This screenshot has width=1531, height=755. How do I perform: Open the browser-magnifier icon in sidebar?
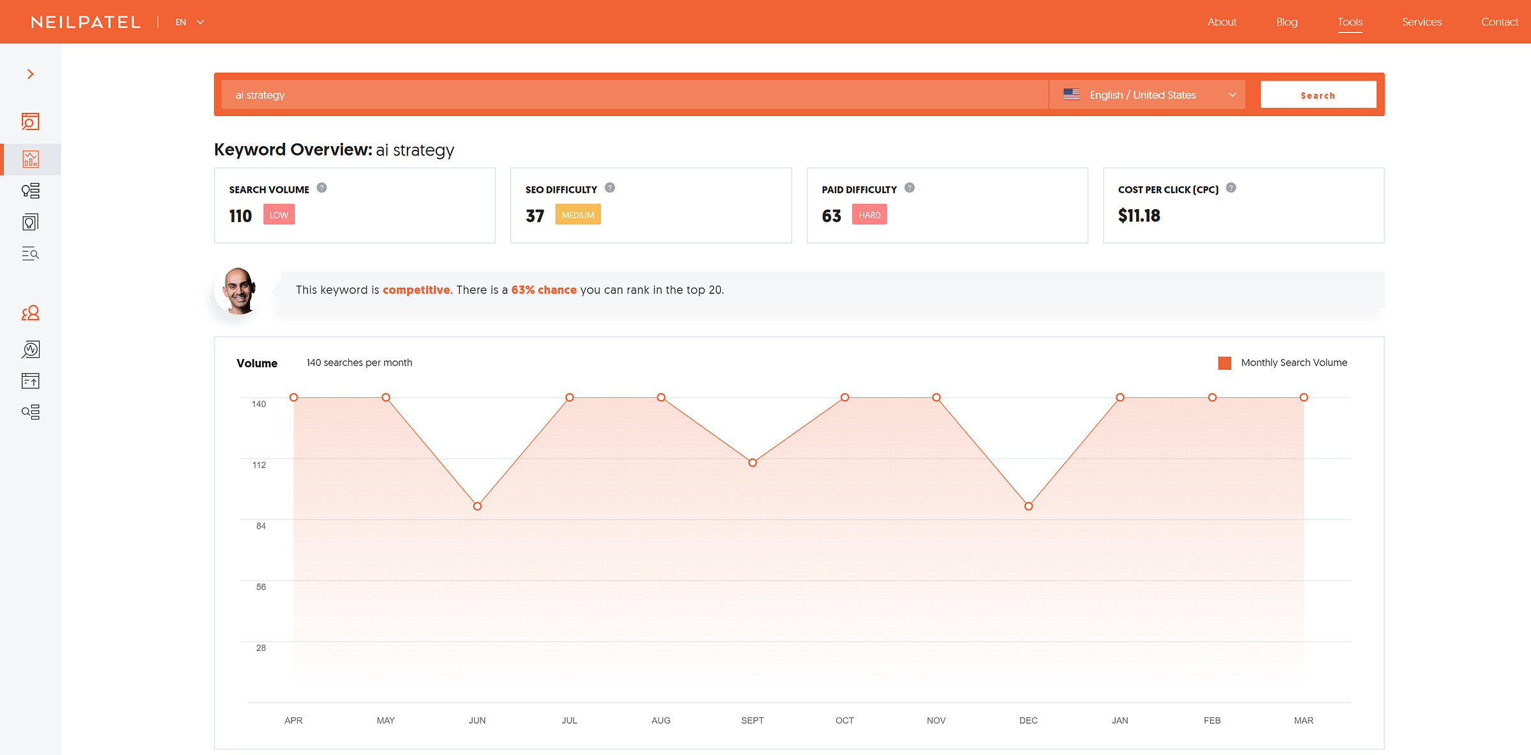click(x=30, y=121)
